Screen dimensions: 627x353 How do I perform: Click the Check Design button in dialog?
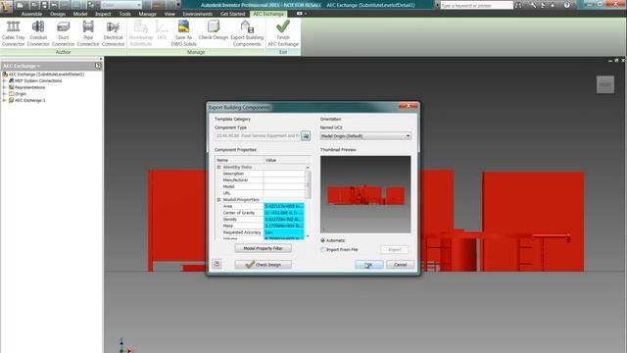click(x=264, y=265)
